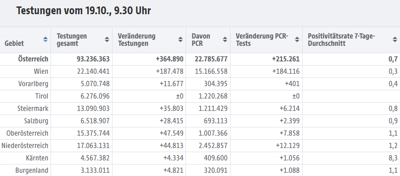Click the Veränderung PCR-Tests header text
The height and width of the screenshot is (176, 400).
pos(262,40)
